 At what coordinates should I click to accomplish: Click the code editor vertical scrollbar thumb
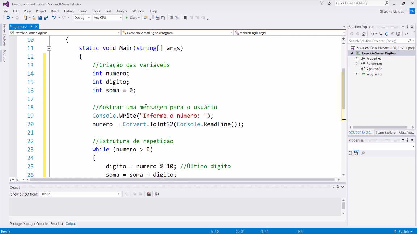click(x=343, y=89)
